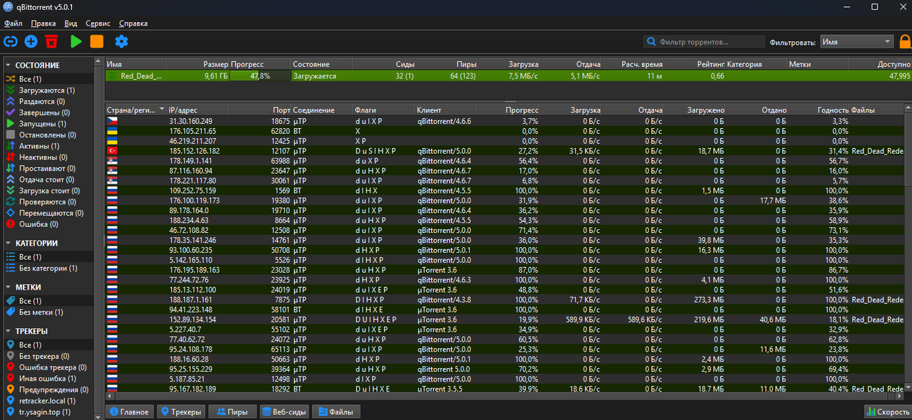Click the orange lock interface icon
The image size is (912, 420).
click(x=905, y=41)
